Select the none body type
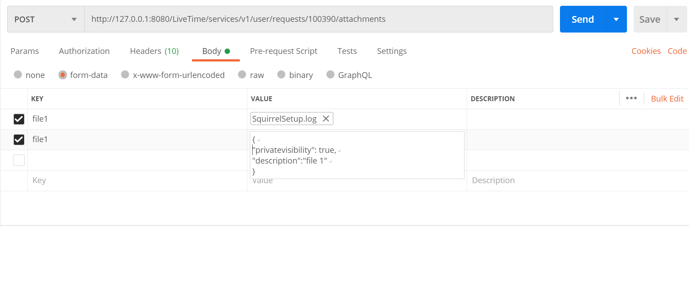The height and width of the screenshot is (295, 689). point(18,75)
